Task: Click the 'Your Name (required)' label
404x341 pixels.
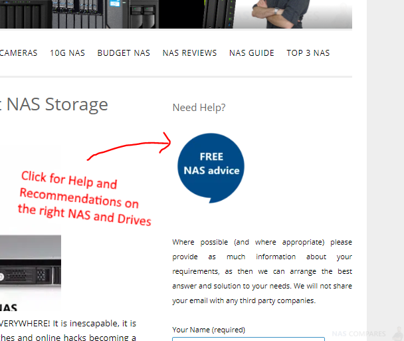Action: pyautogui.click(x=209, y=330)
